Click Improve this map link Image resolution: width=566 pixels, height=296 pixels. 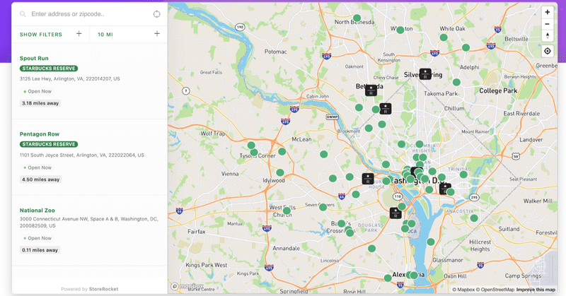pos(536,290)
